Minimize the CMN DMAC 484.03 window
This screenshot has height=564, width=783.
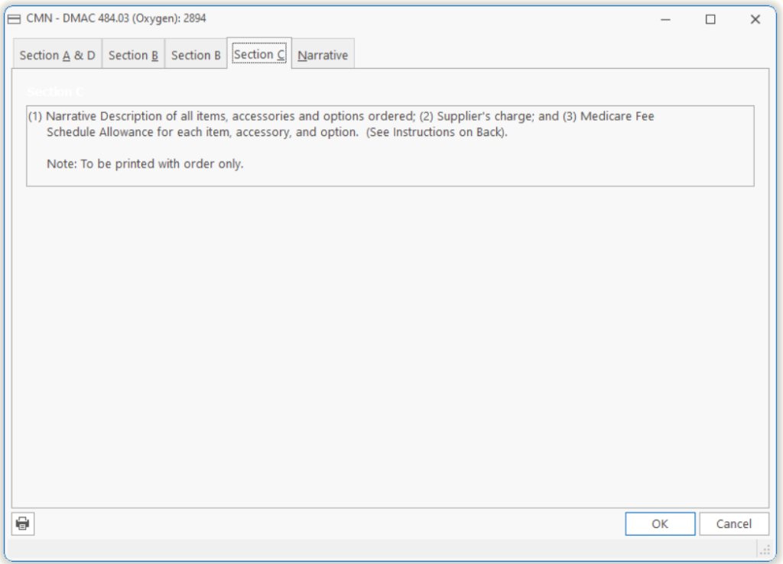[x=665, y=19]
